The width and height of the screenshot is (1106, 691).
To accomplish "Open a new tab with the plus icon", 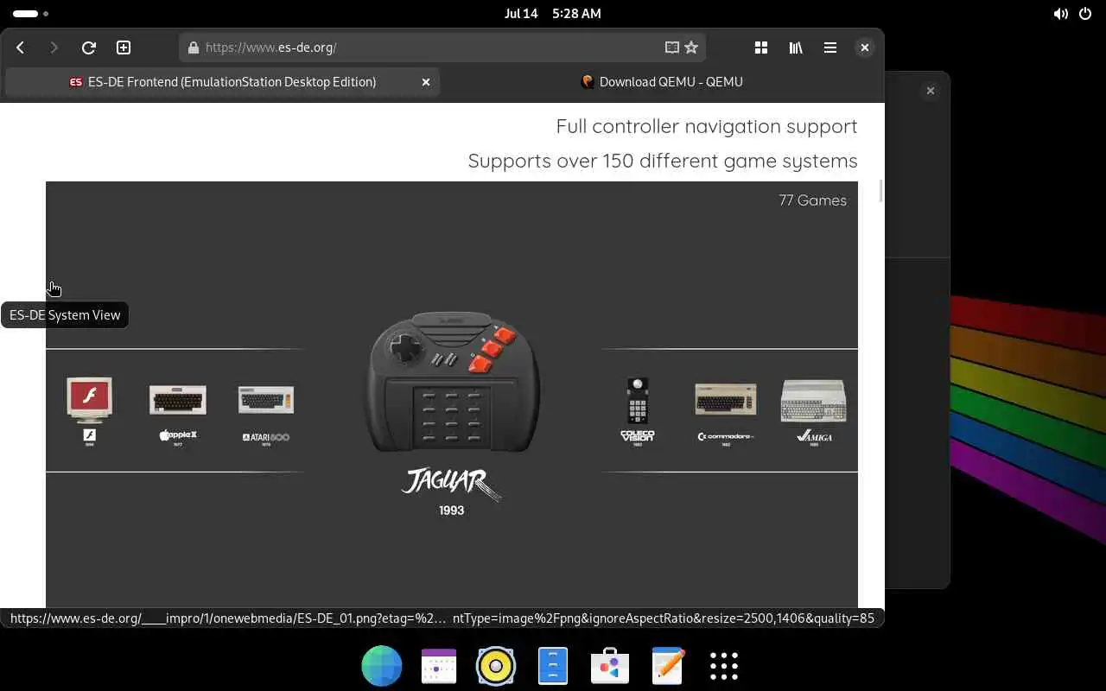I will coord(124,48).
